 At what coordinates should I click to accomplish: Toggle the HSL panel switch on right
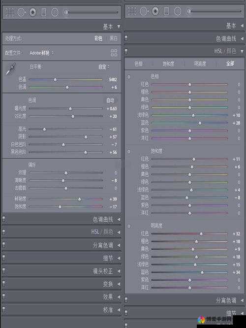click(x=126, y=51)
